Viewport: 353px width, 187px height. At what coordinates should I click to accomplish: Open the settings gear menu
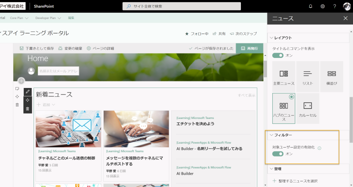pos(323,6)
